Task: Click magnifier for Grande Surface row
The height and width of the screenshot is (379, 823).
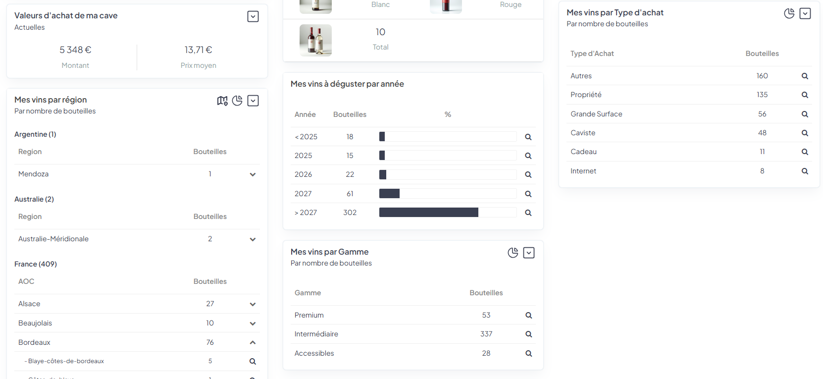Action: point(805,114)
